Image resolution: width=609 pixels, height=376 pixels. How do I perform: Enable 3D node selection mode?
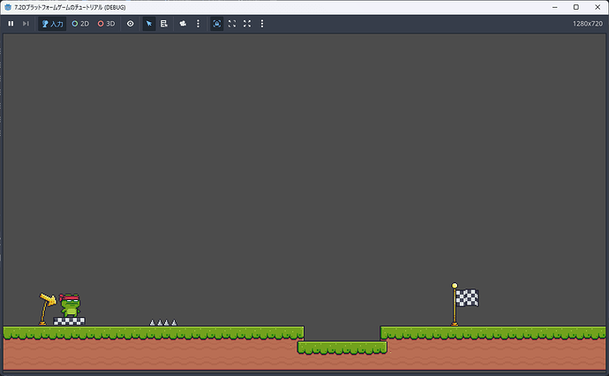tap(107, 24)
